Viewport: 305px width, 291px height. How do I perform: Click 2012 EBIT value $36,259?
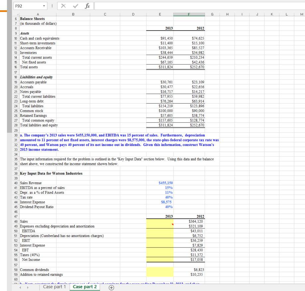click(196, 241)
